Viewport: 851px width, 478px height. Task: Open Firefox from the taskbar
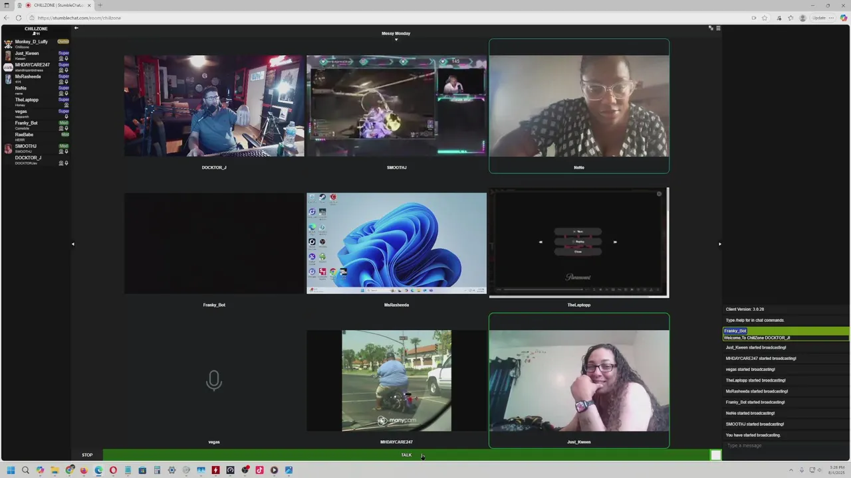(84, 470)
